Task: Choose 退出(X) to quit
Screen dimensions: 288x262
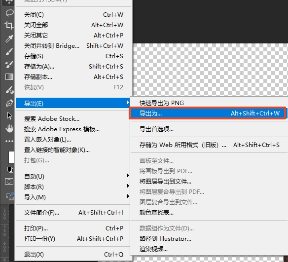Action: [x=73, y=255]
